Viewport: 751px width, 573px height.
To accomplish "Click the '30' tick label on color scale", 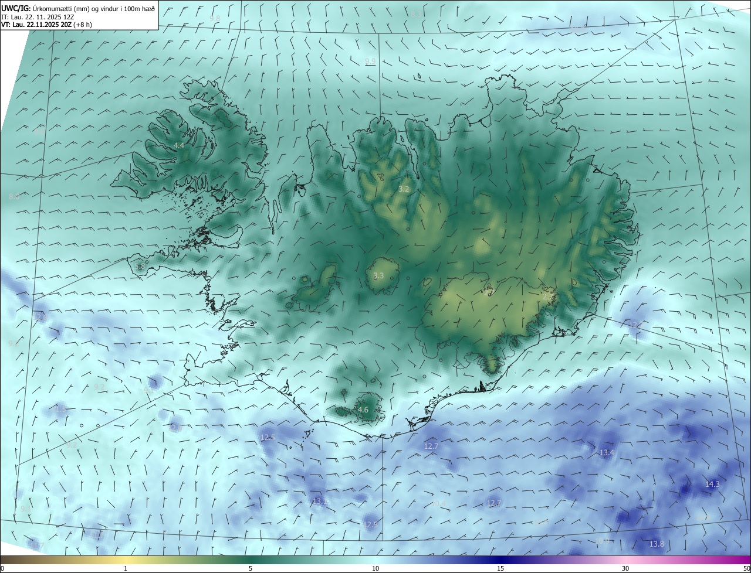I will tap(625, 568).
